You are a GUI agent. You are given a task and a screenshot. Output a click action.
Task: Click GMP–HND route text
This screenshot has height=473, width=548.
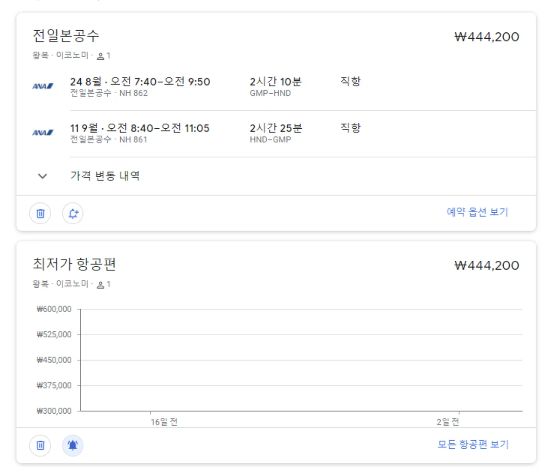pos(270,93)
